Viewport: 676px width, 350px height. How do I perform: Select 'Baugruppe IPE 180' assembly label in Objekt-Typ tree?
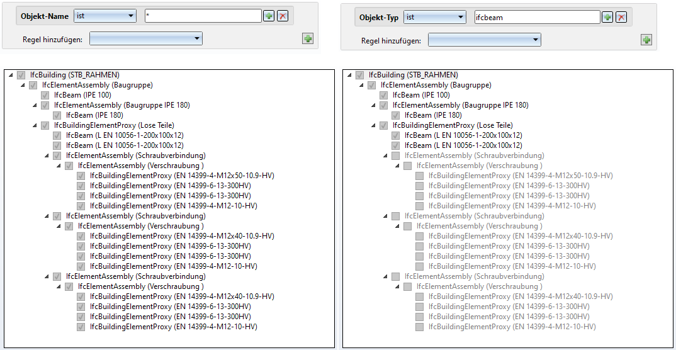coord(461,105)
